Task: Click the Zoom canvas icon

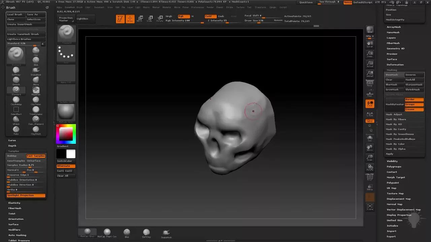Action: click(x=370, y=54)
